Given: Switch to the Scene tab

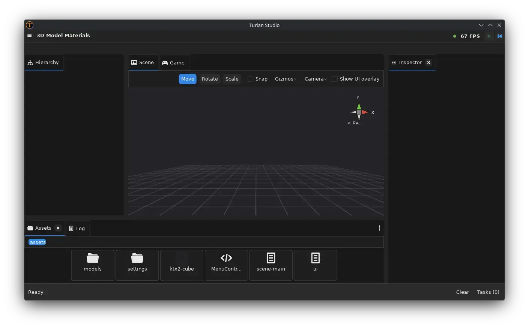Looking at the screenshot, I should [143, 63].
